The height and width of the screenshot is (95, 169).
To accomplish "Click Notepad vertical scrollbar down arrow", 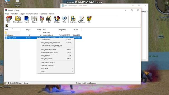I will point(147,58).
